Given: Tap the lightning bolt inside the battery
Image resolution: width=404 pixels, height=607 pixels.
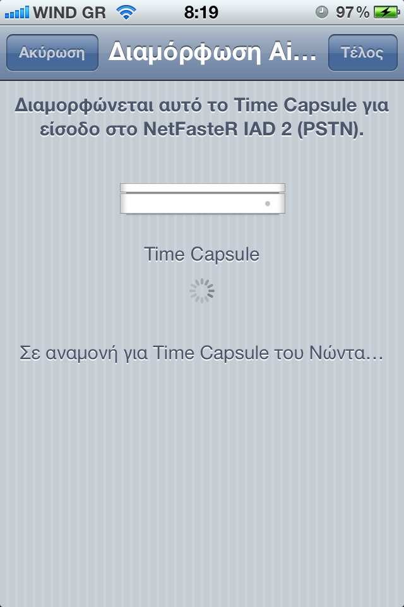Looking at the screenshot, I should (386, 13).
